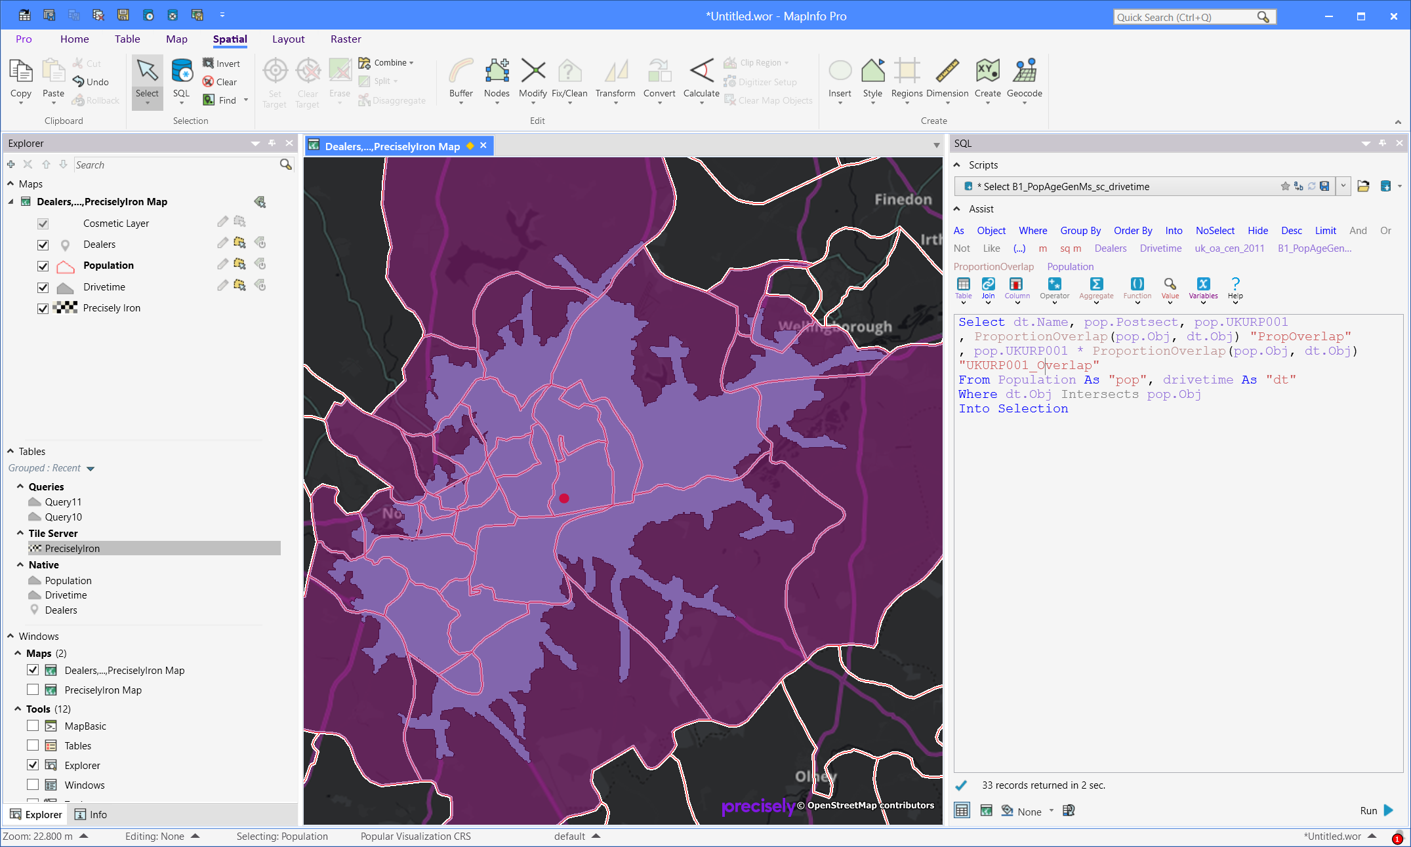The image size is (1411, 847).
Task: Enable the MapBasic tool window checkbox
Action: tap(33, 726)
